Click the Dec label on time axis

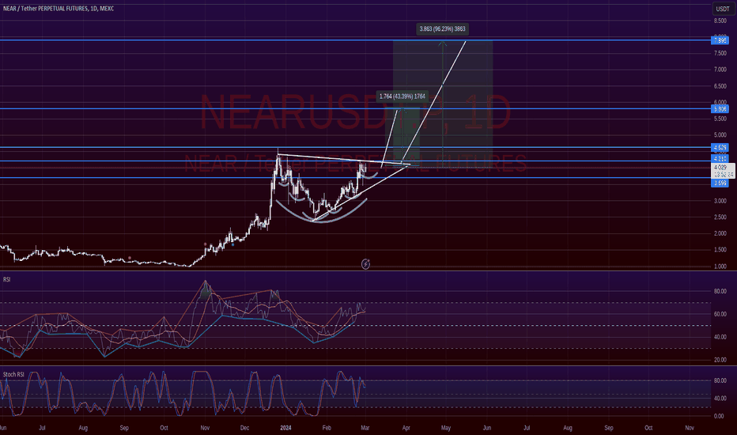244,428
